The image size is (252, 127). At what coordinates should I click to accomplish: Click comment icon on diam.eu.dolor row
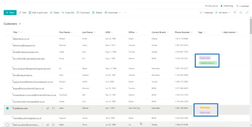(x=53, y=125)
